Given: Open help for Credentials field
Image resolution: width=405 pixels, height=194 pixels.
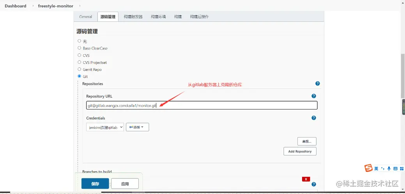Looking at the screenshot, I should (314, 118).
